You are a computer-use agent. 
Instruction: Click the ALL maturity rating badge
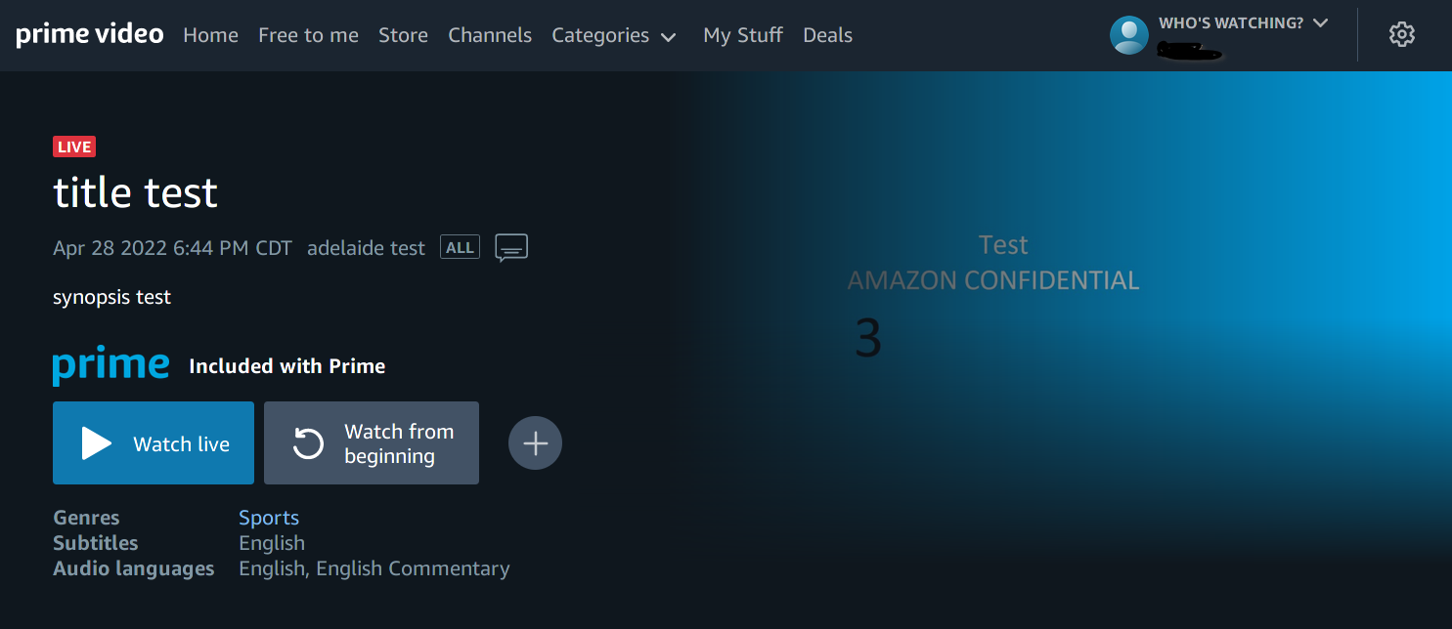coord(460,248)
